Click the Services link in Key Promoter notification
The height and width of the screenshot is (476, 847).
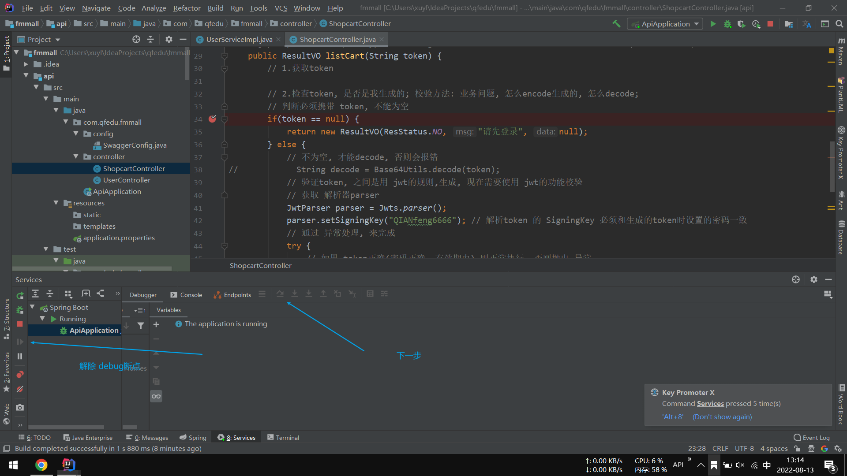[710, 404]
